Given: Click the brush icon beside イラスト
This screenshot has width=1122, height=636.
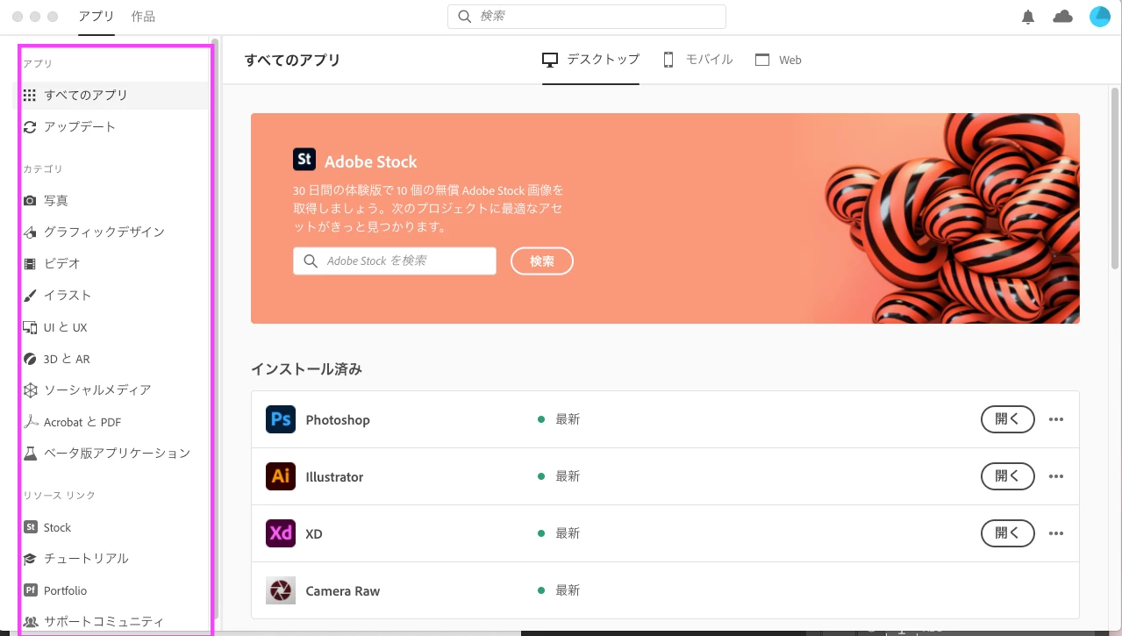Looking at the screenshot, I should (x=30, y=296).
